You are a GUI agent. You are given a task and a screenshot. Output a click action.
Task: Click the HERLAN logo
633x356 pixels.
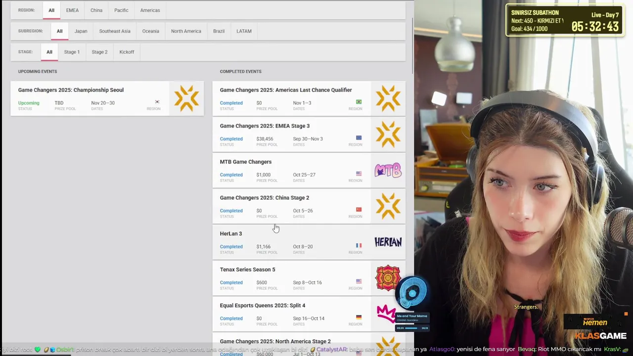[388, 242]
